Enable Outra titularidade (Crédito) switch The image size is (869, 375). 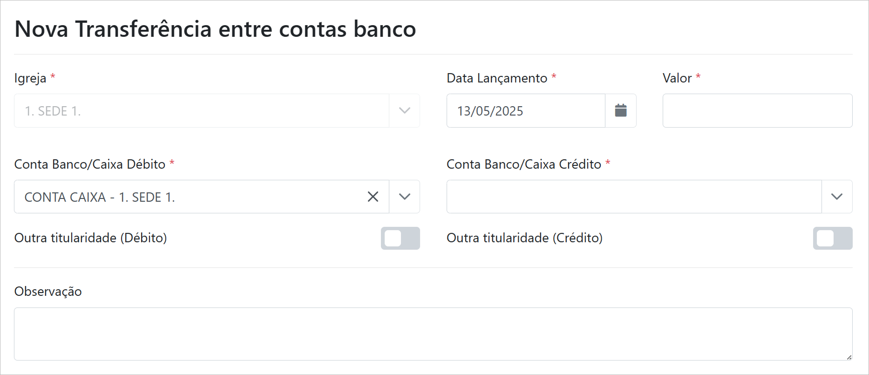click(x=832, y=238)
